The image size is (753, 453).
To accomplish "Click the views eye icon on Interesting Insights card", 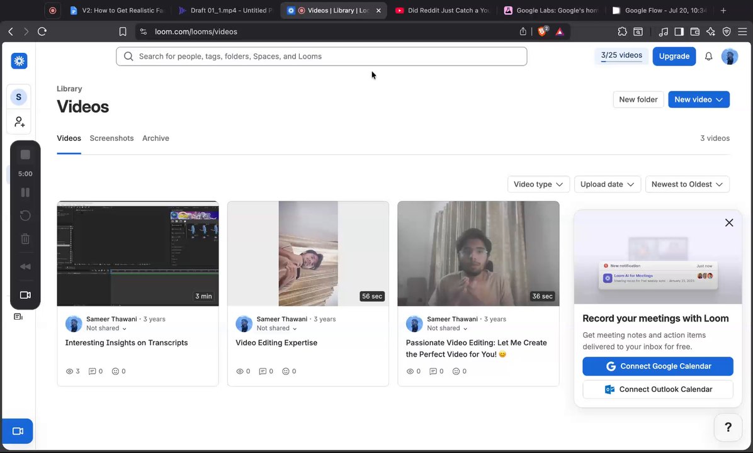I will pos(70,371).
